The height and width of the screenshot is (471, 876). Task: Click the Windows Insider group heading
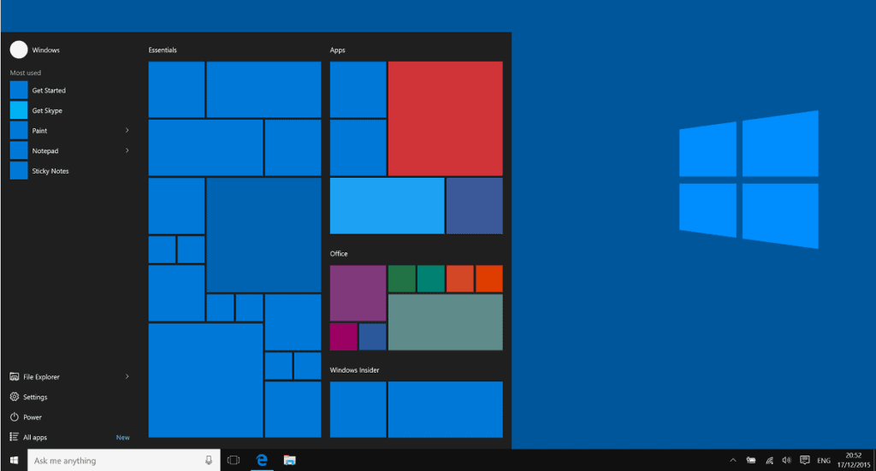tap(354, 370)
